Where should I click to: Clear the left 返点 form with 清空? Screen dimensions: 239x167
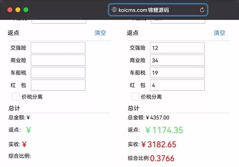[x=100, y=33]
